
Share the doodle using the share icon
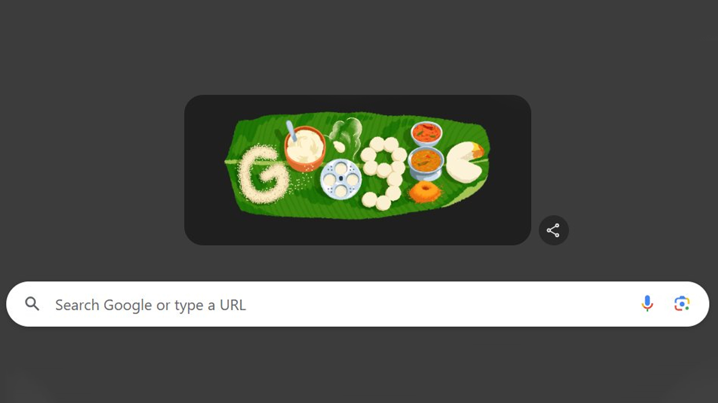[553, 230]
